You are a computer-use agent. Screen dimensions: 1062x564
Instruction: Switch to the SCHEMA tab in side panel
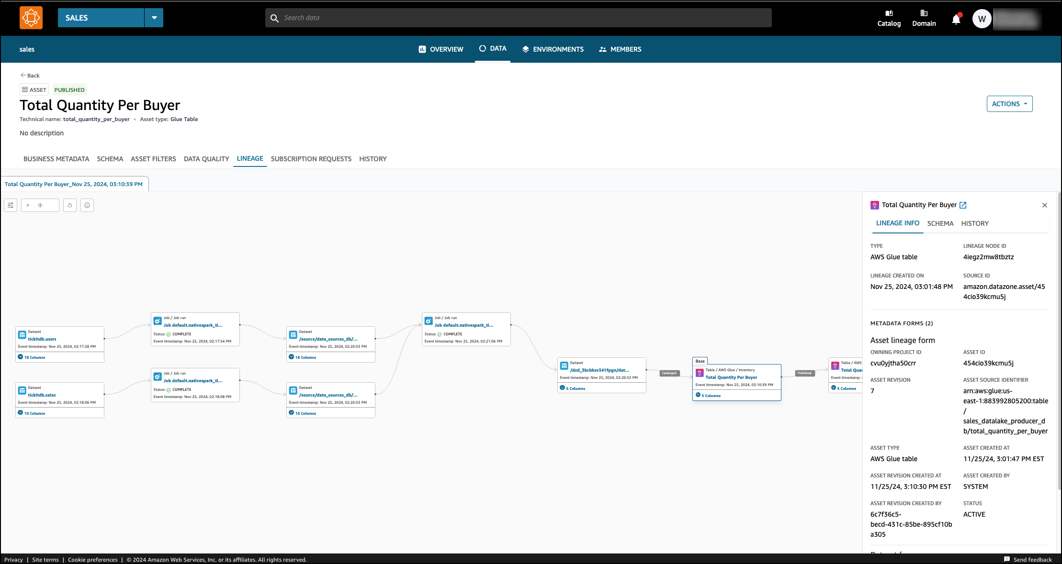(x=940, y=223)
